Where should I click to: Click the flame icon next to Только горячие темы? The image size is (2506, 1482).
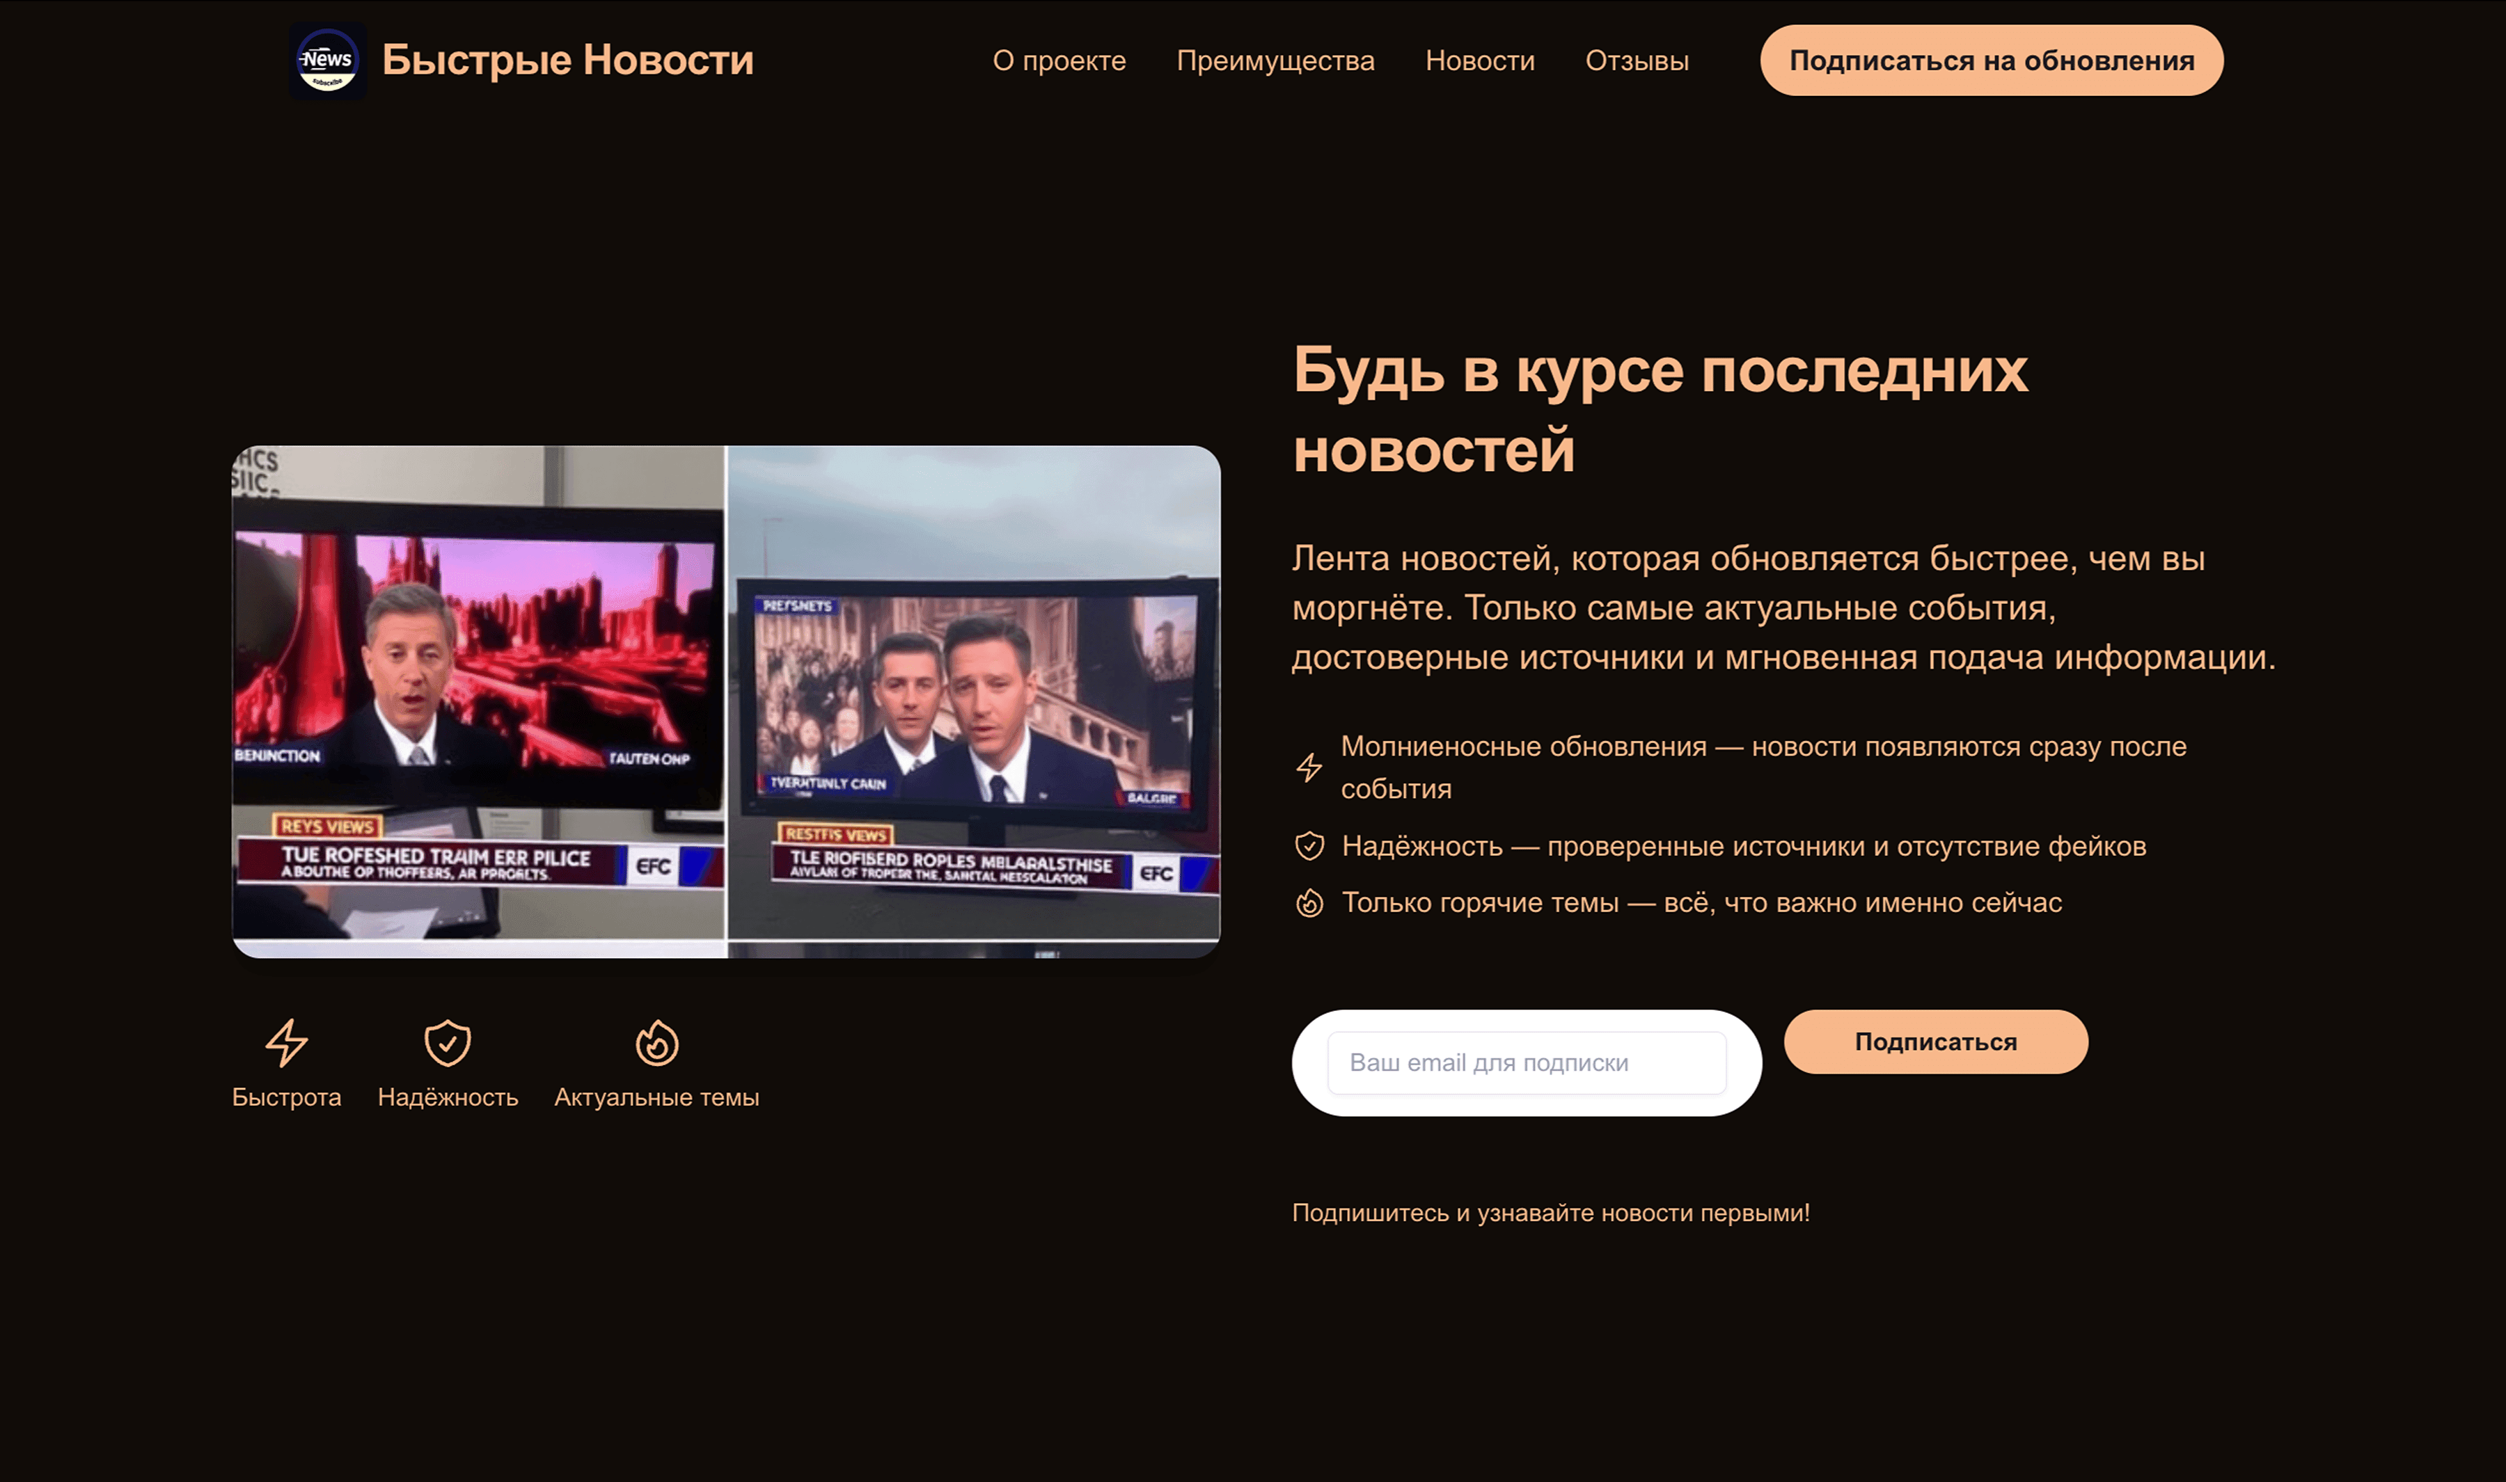point(1309,901)
